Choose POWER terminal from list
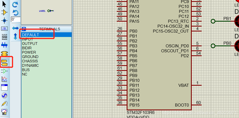Image resolution: width=239 pixels, height=118 pixels. pos(29,52)
